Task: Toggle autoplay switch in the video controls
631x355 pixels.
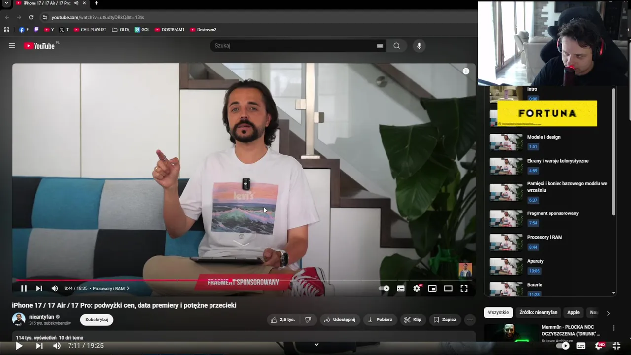Action: click(x=384, y=288)
